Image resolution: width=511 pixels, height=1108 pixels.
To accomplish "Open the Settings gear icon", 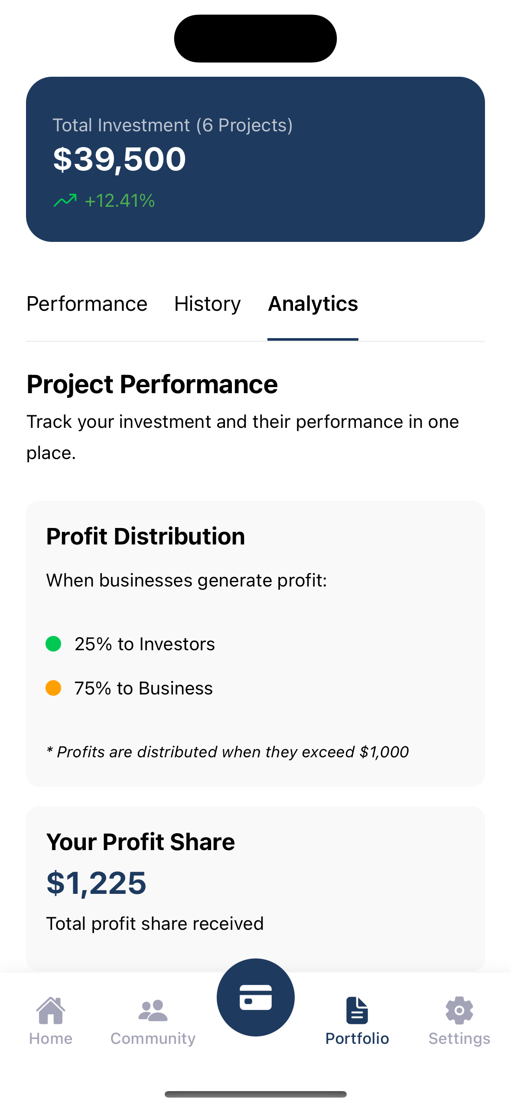I will click(459, 1010).
